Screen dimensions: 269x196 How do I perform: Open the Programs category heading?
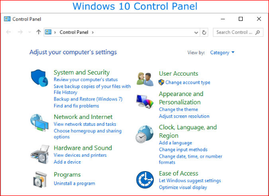click(67, 175)
